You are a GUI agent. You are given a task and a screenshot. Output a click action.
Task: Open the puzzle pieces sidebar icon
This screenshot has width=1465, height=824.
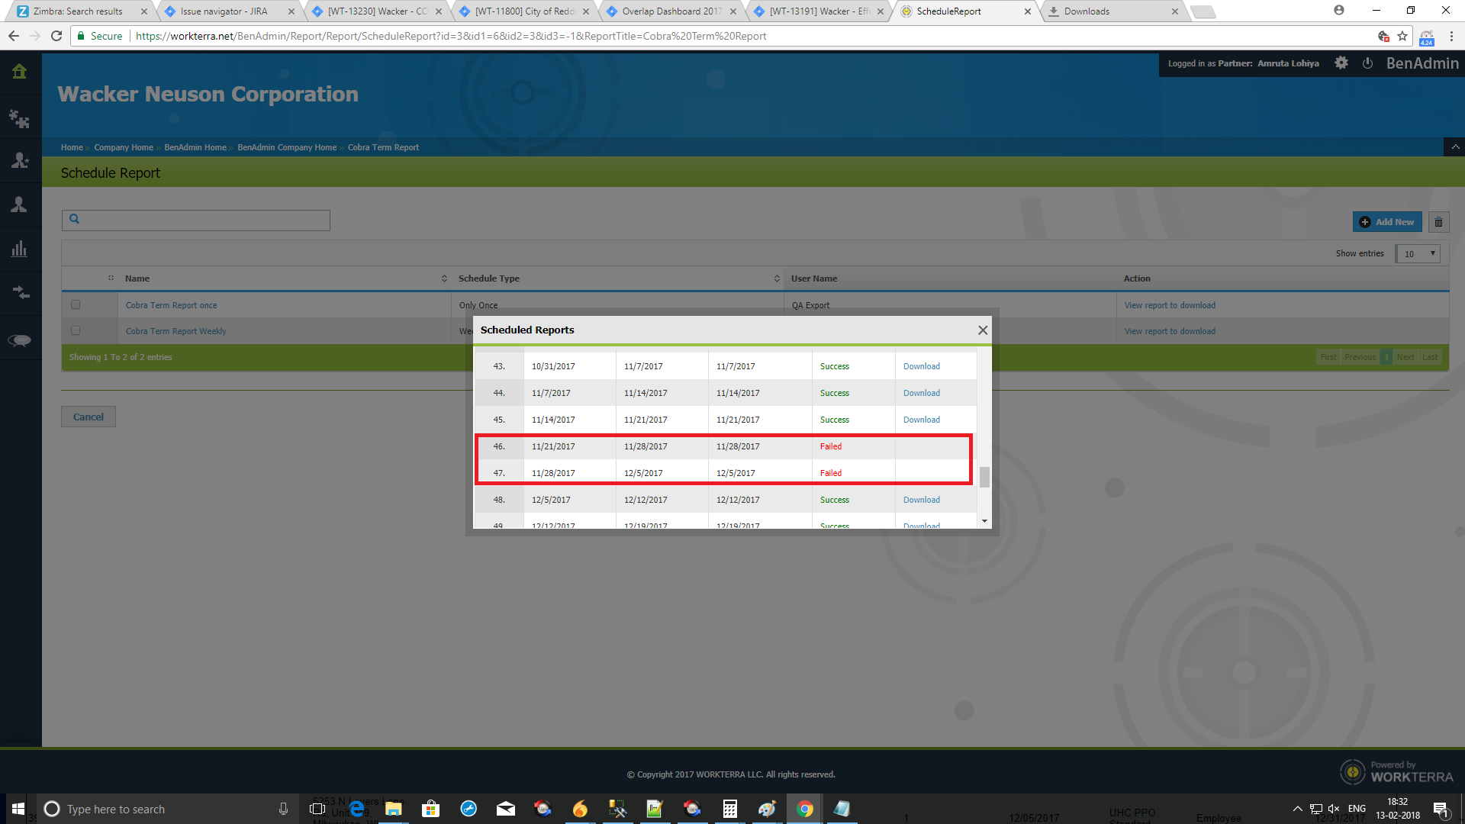point(20,118)
